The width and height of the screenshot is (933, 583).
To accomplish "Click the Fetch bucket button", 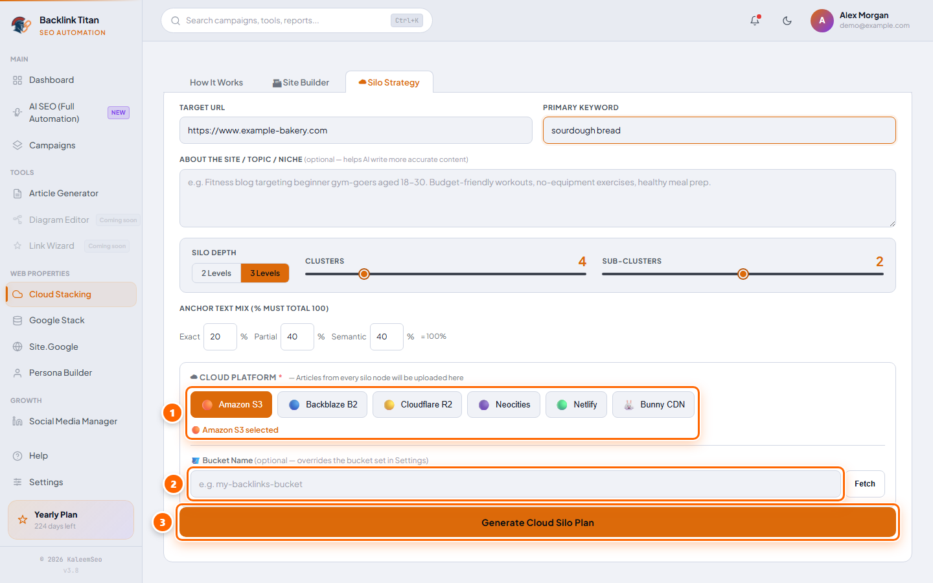I will pyautogui.click(x=865, y=484).
